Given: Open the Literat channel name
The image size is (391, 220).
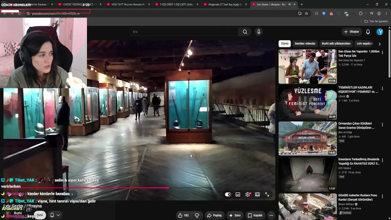Looking at the screenshot, I should click(x=342, y=97).
